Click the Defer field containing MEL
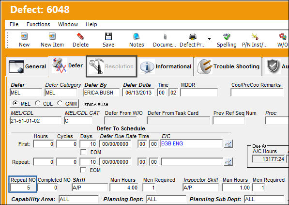Viewport: 289px width, 205px height. pos(26,93)
